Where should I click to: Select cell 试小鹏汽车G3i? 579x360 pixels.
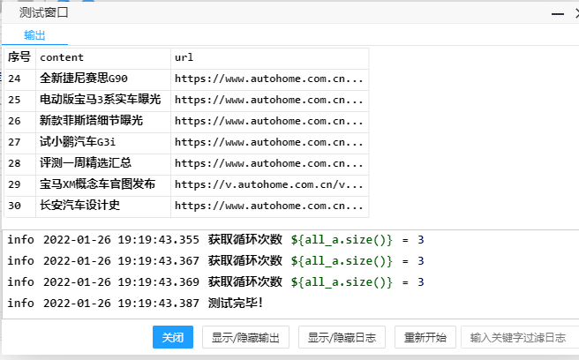[x=103, y=143]
